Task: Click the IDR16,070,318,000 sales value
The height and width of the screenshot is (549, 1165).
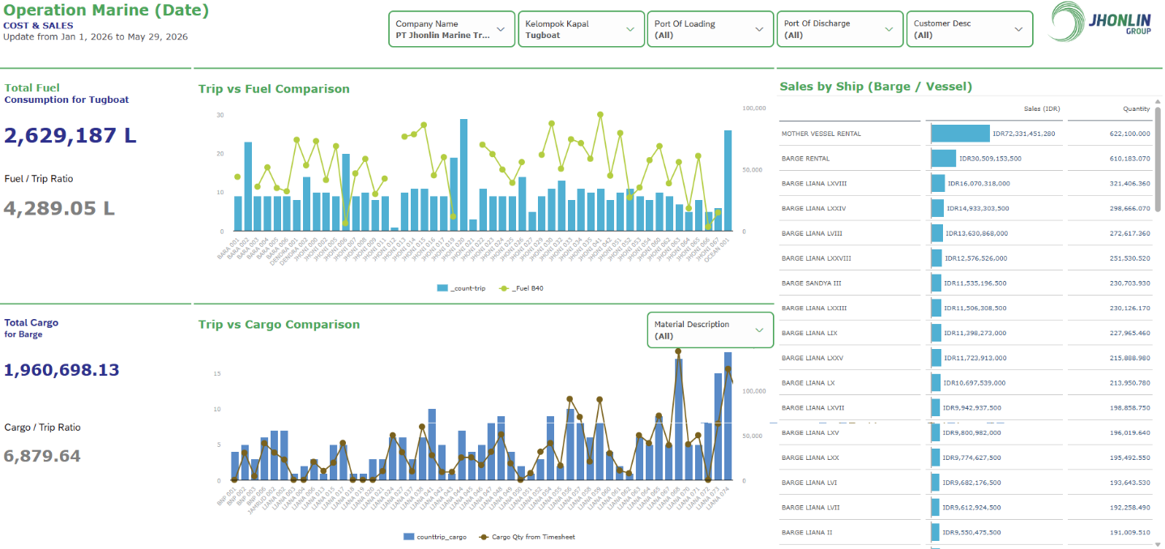Action: 979,184
